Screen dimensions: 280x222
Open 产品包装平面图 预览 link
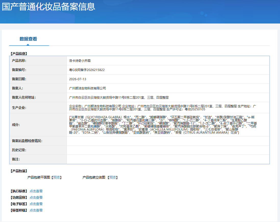(57, 177)
